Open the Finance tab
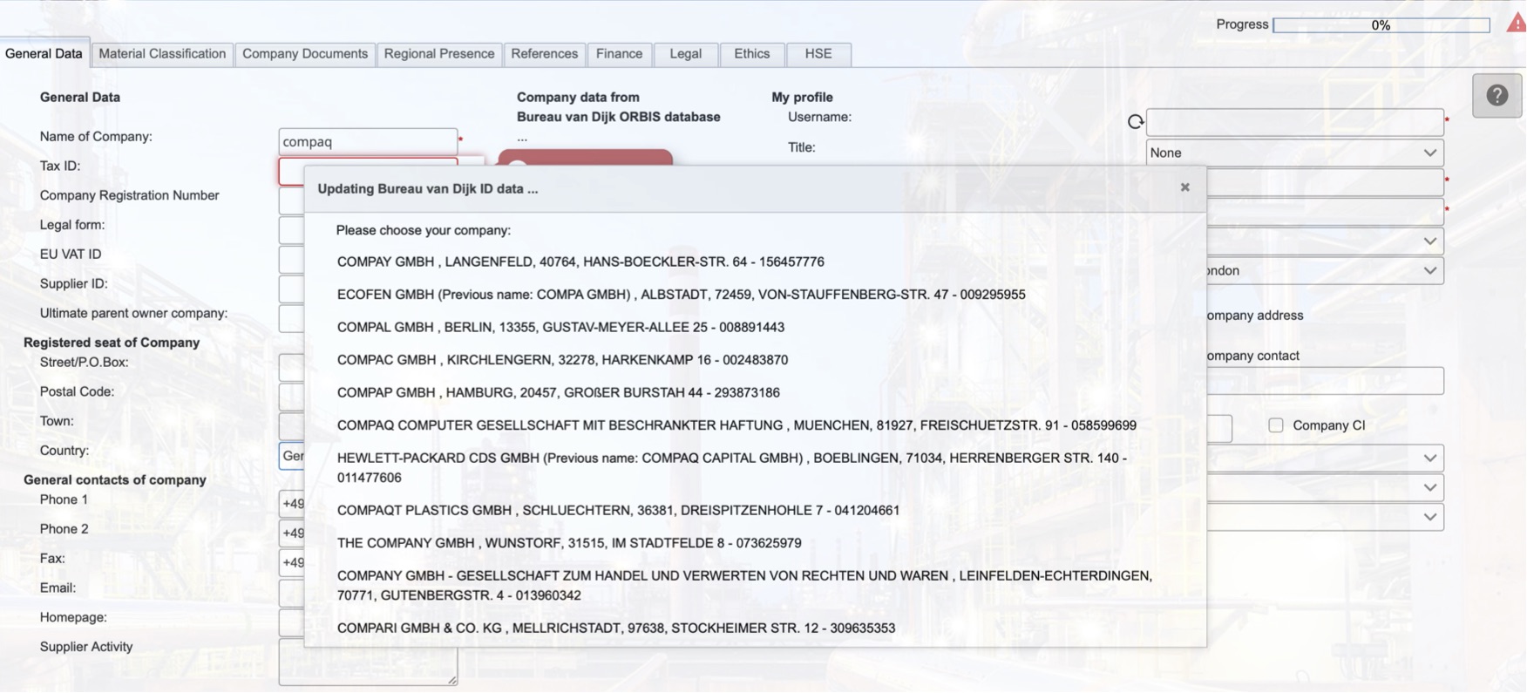Image resolution: width=1527 pixels, height=693 pixels. coord(619,54)
